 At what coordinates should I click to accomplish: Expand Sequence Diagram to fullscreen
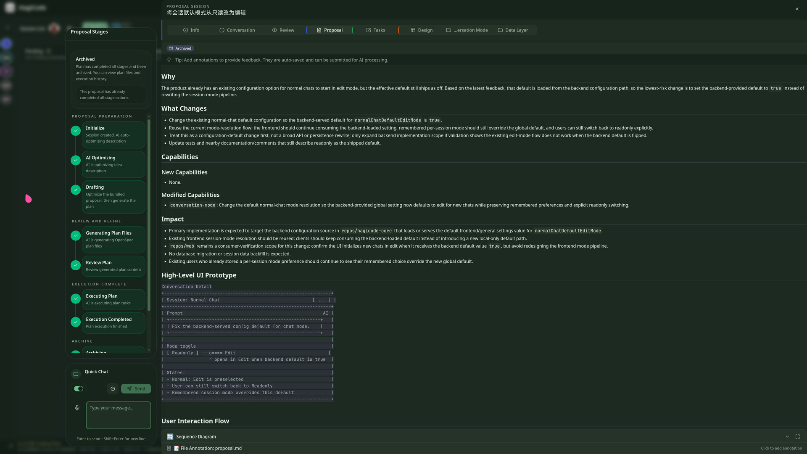coord(797,437)
